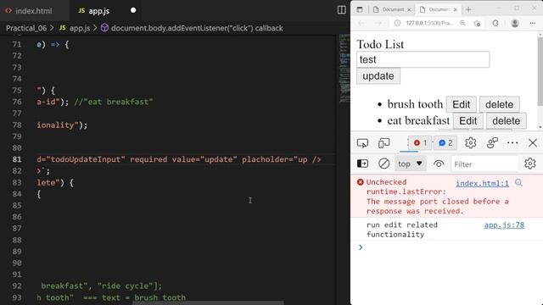Click delete button for eat breakfast
Viewport: 543px width, 305px height.
pos(506,120)
